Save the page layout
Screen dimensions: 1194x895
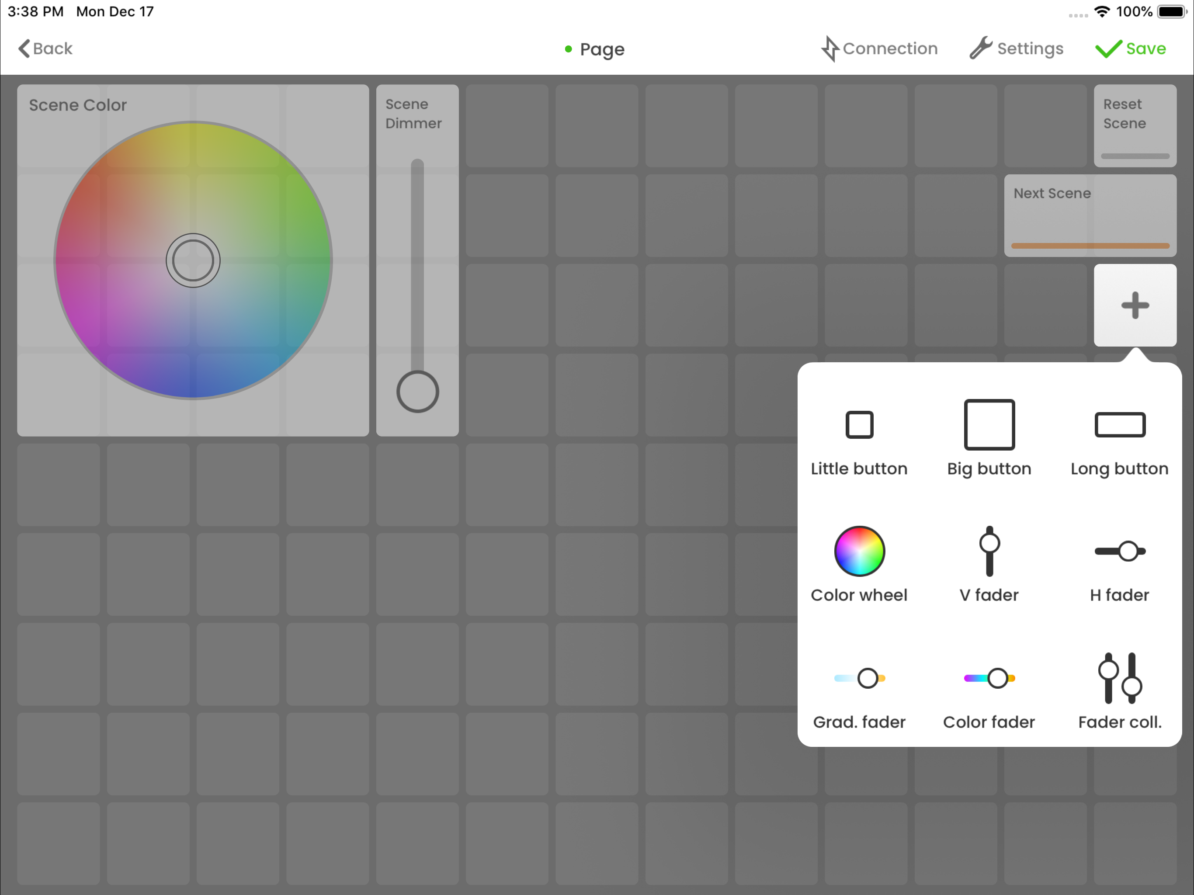[1130, 49]
